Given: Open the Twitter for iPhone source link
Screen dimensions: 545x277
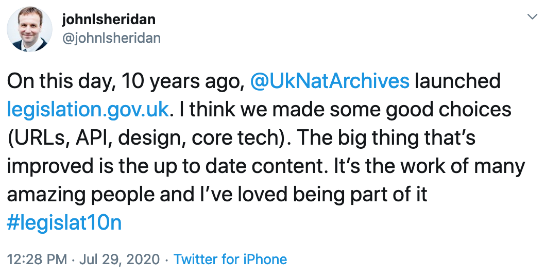Looking at the screenshot, I should click(x=230, y=259).
